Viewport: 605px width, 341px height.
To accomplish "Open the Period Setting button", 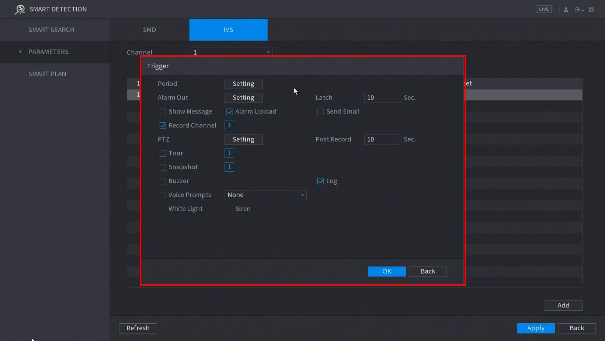I will (243, 84).
